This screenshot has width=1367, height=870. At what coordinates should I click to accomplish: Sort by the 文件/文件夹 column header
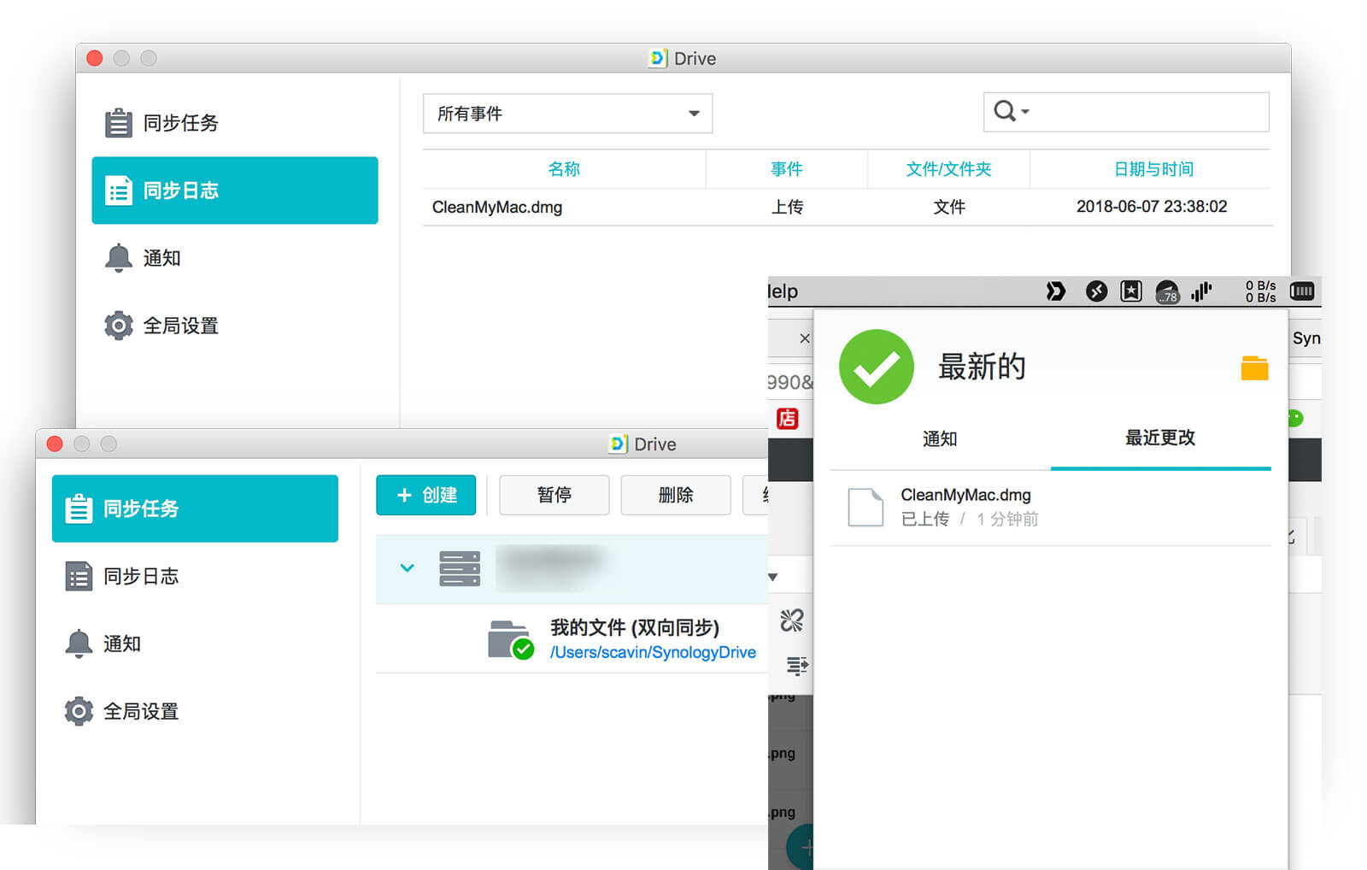pos(948,169)
